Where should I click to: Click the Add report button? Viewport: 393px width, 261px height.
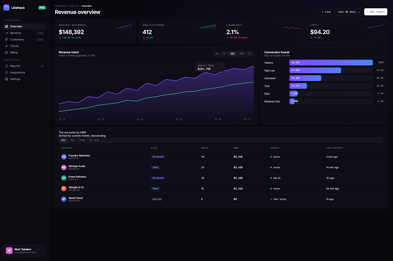tap(375, 12)
